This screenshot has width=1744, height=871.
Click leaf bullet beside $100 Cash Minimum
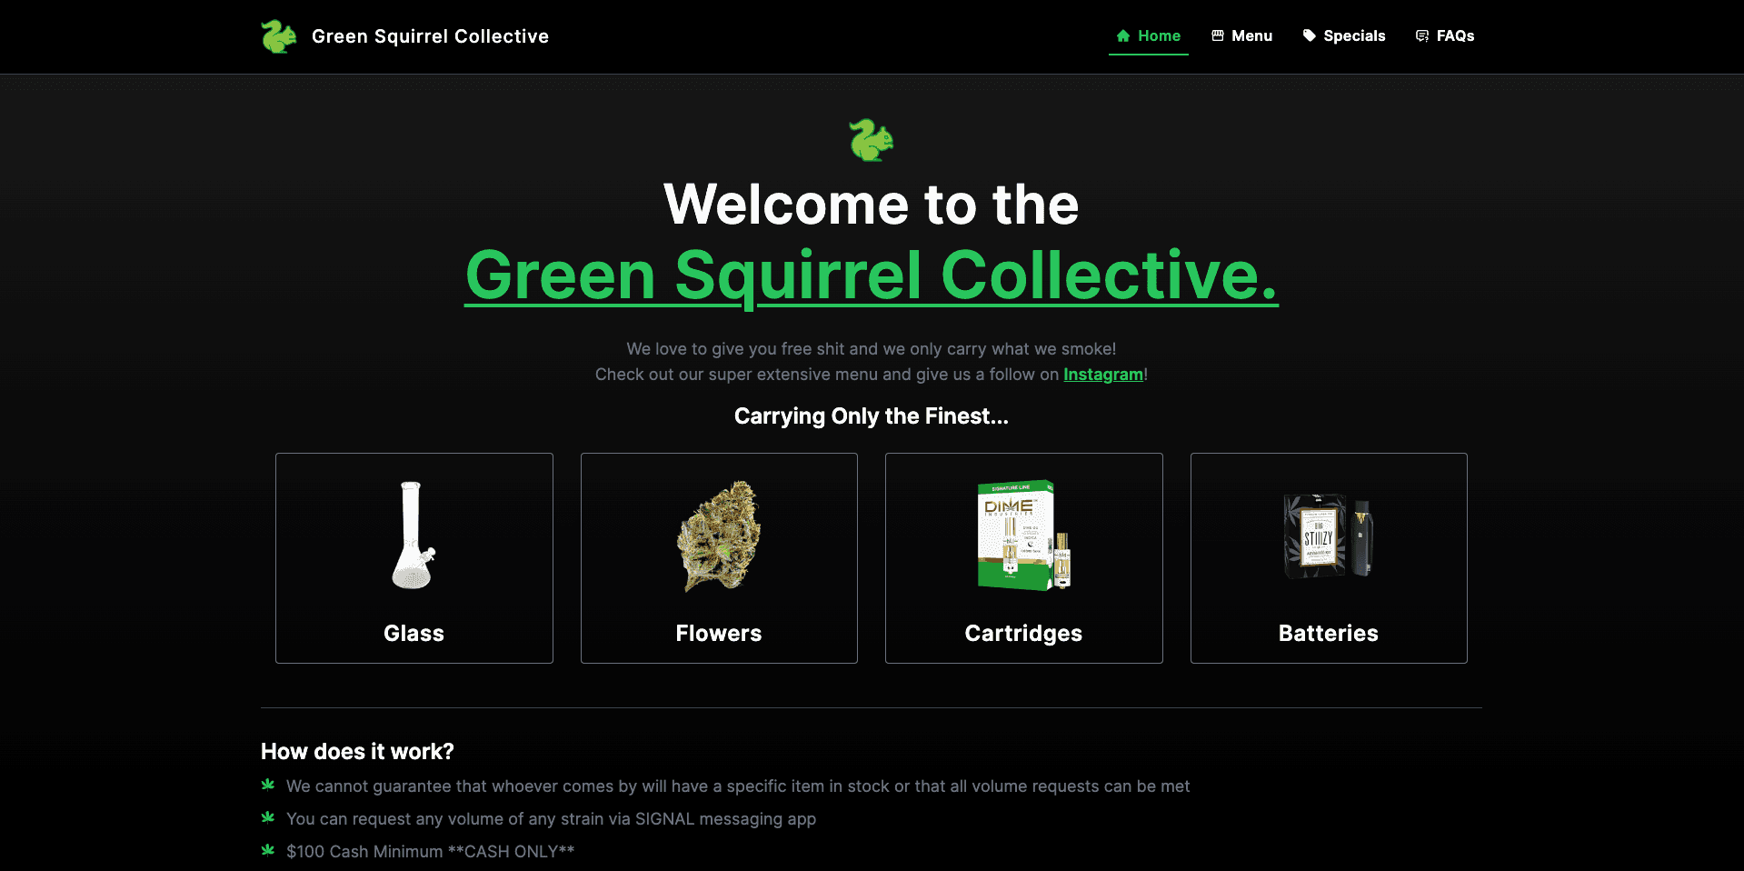(268, 850)
